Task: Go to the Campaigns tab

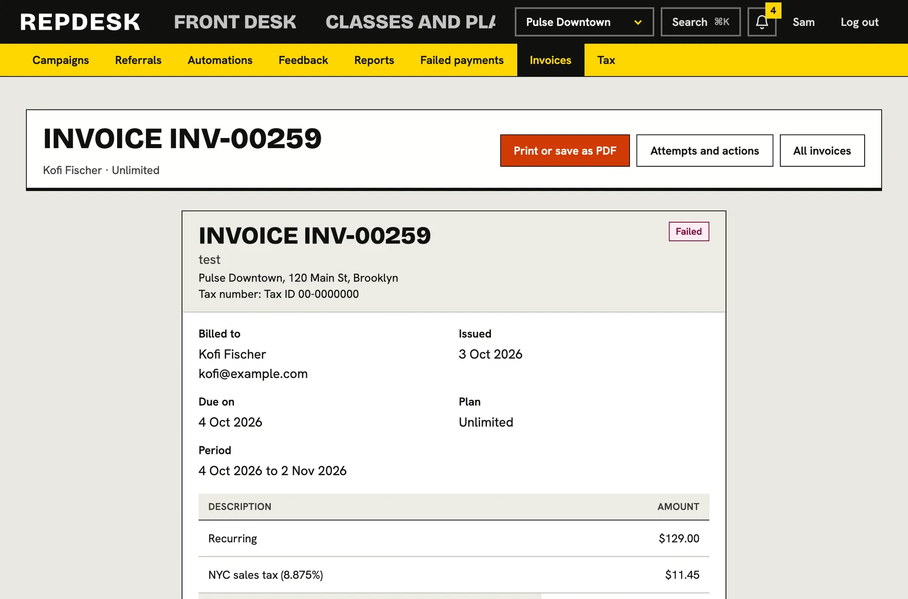Action: (61, 60)
